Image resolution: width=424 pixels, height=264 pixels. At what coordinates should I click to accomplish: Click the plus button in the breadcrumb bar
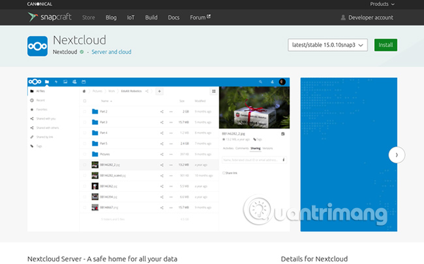tap(159, 92)
